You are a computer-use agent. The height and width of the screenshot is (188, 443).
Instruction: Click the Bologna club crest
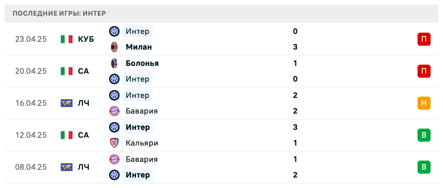pyautogui.click(x=114, y=63)
